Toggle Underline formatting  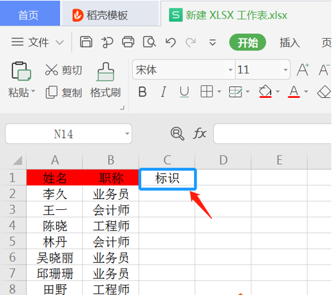(x=184, y=92)
